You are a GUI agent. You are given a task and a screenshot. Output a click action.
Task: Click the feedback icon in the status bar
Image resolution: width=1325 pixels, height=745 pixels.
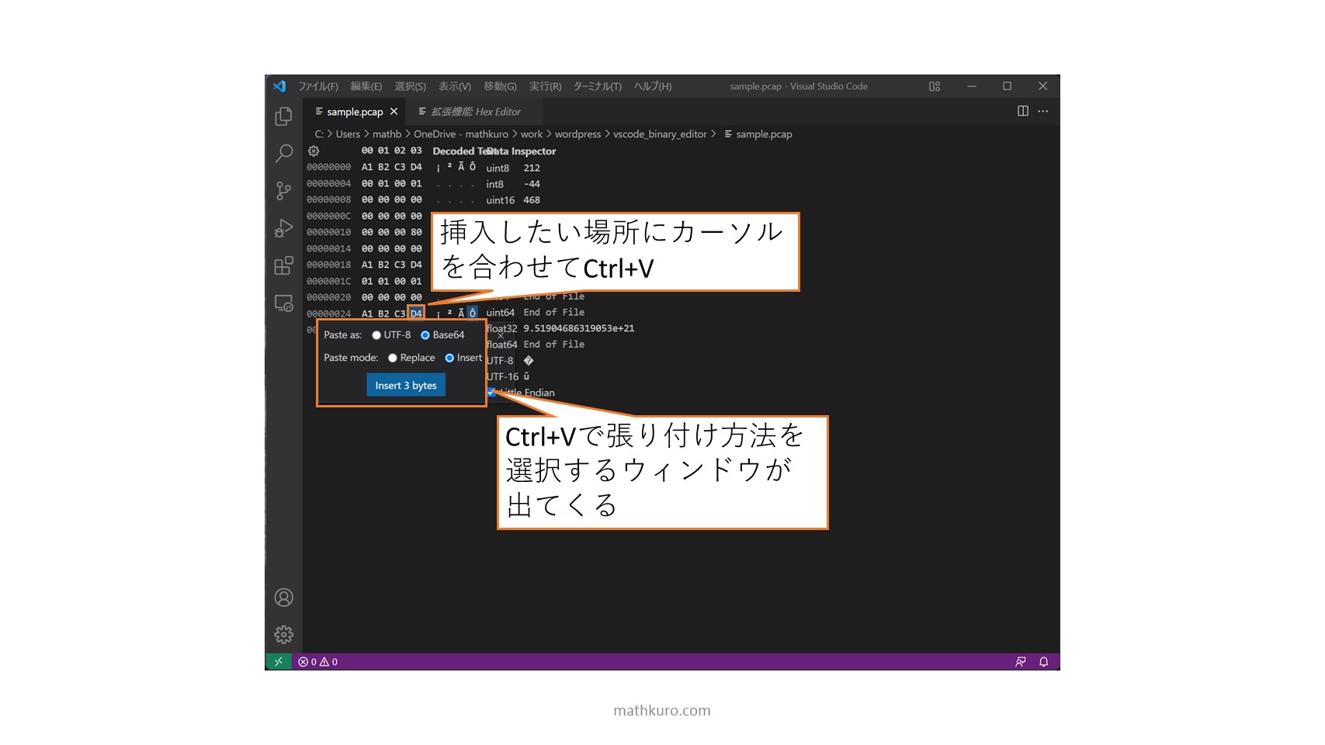1021,662
